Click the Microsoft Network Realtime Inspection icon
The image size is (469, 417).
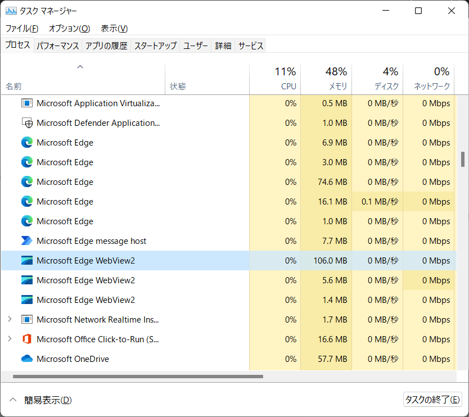(27, 320)
